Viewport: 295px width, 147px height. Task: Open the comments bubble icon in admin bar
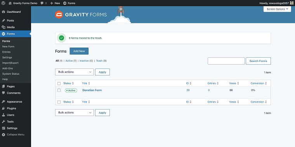pos(42,3)
